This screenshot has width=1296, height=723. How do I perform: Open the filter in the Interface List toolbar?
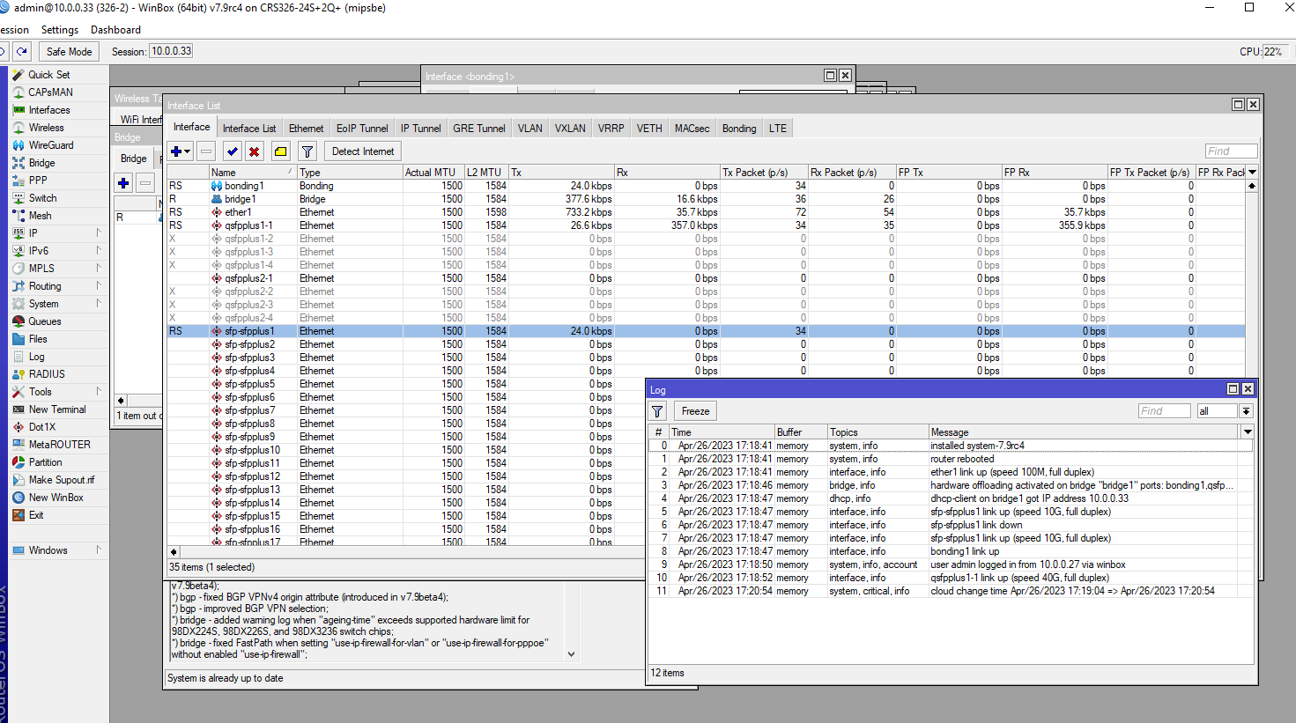click(x=307, y=151)
